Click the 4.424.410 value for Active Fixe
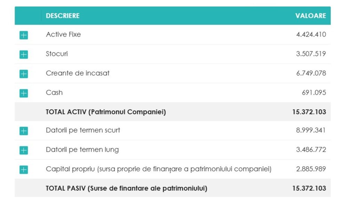The height and width of the screenshot is (200, 356). (311, 34)
